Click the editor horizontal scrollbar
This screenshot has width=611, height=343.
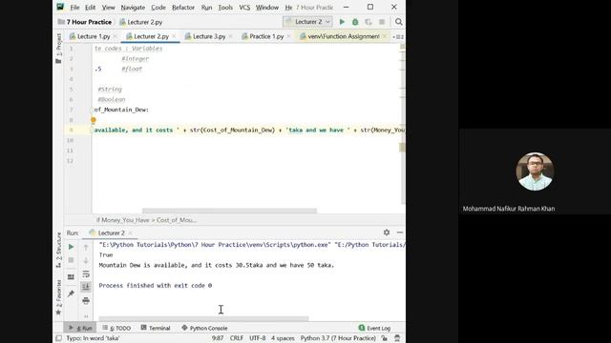[229, 211]
